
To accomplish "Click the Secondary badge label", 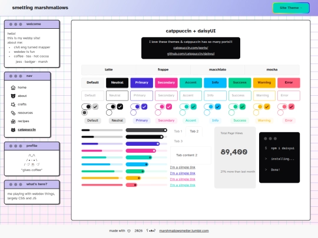I will [x=166, y=120].
